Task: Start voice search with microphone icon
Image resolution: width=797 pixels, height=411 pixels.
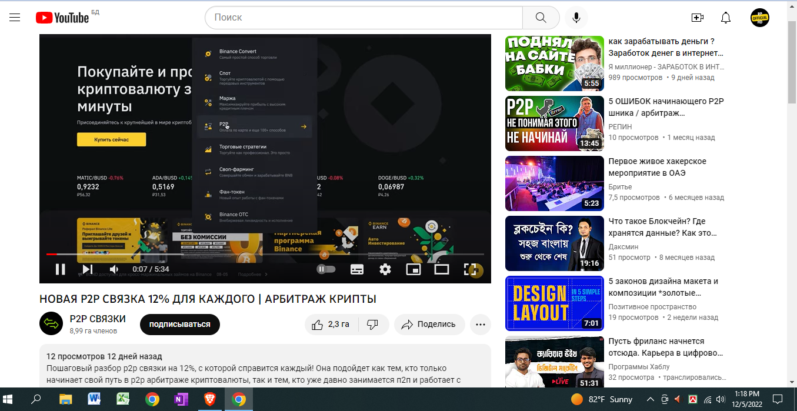Action: (x=576, y=18)
